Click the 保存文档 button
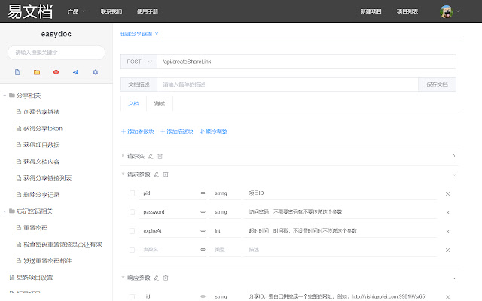This screenshot has width=482, height=301. [437, 84]
